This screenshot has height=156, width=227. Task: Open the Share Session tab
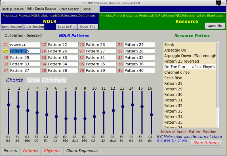click(x=69, y=9)
